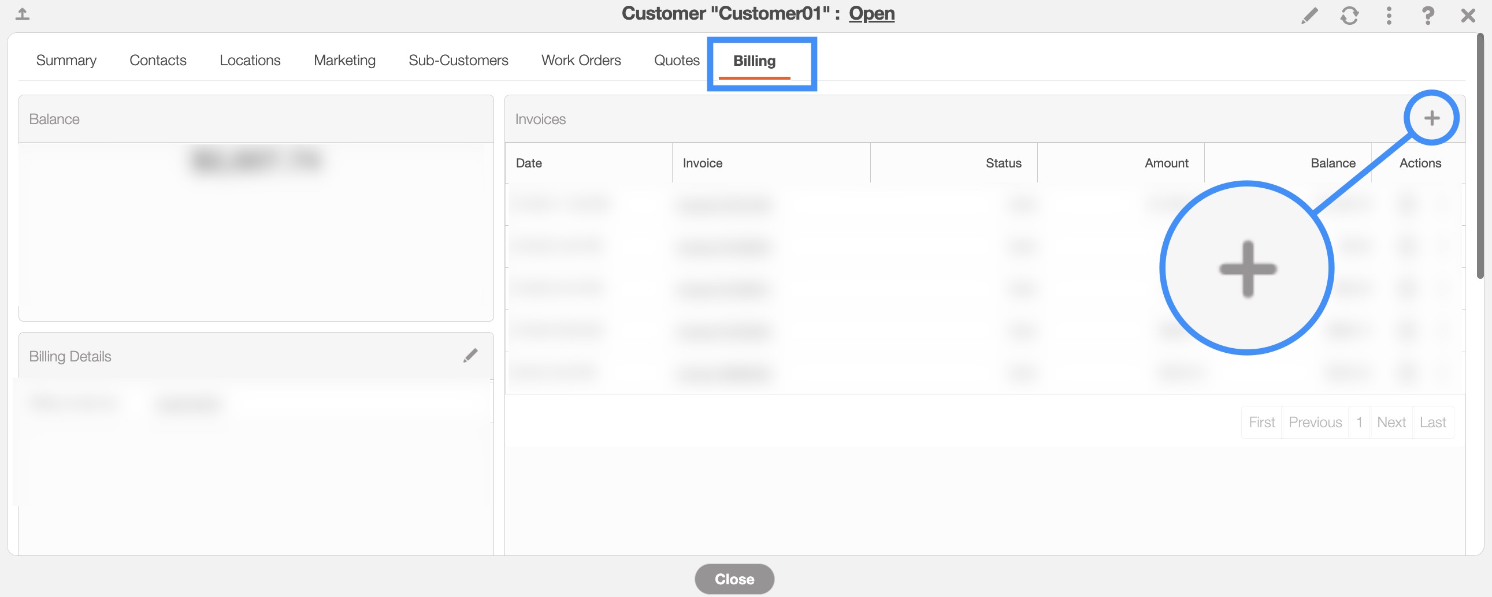Open the Contacts tab
The image size is (1492, 597).
pyautogui.click(x=158, y=60)
